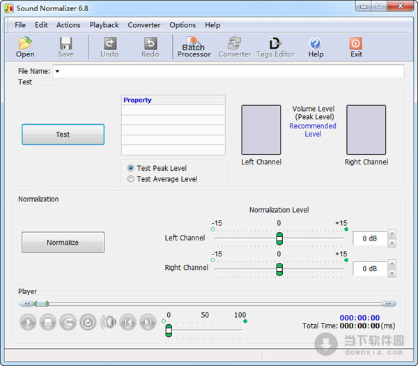The height and width of the screenshot is (366, 418).
Task: Open the Converter menu
Action: click(x=144, y=25)
